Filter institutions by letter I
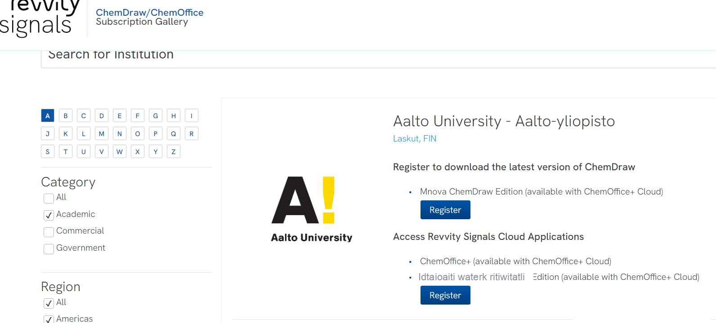 click(x=192, y=116)
